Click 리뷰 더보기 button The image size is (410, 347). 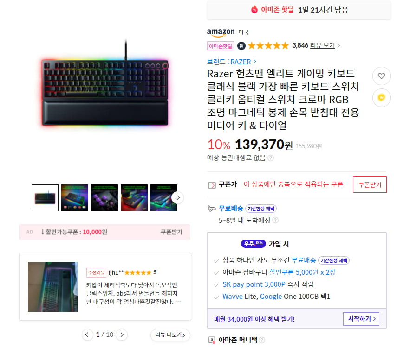point(170,335)
